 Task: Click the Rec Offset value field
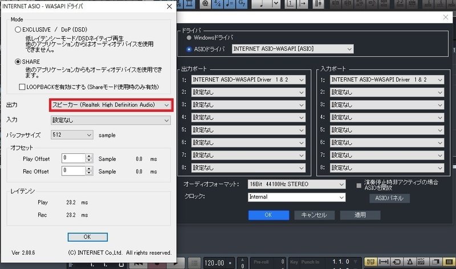tap(74, 171)
